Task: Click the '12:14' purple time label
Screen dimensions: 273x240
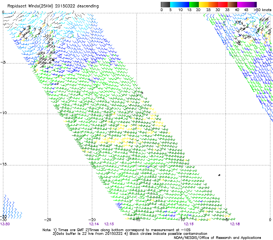Action: click(94, 224)
